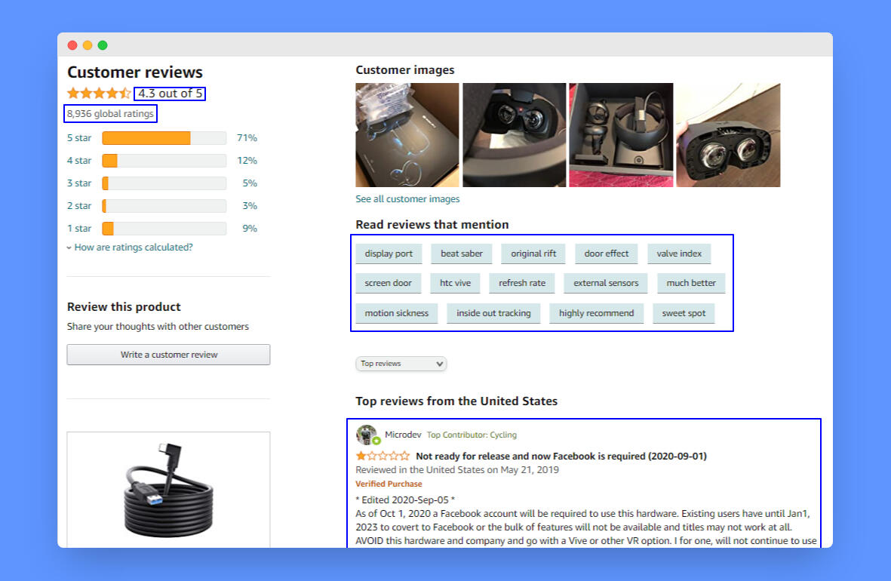Click the one-star rating on Microdev's review
Image resolution: width=891 pixels, height=581 pixels.
[x=383, y=456]
